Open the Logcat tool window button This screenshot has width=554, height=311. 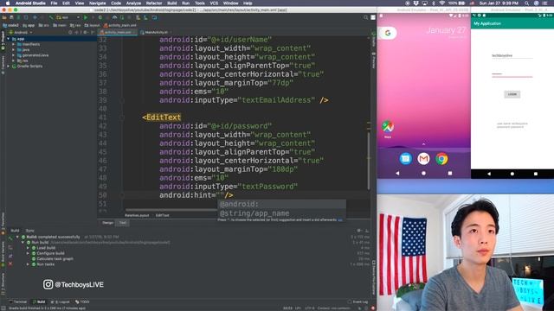[61, 301]
